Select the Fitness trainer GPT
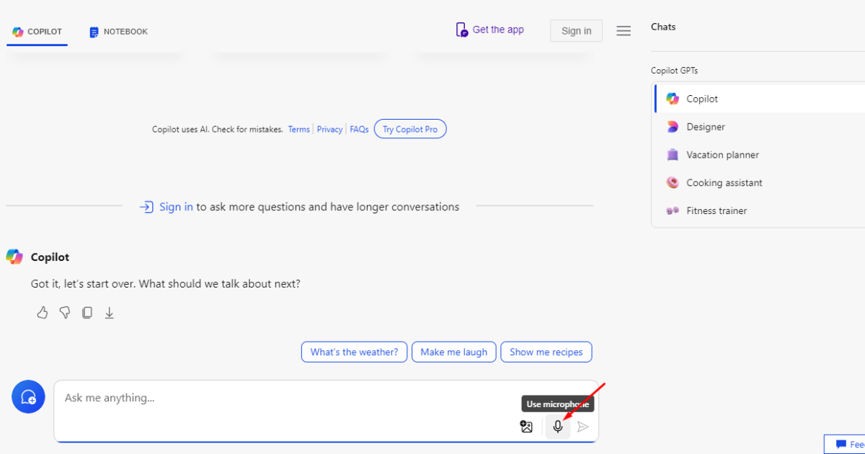 pos(760,211)
